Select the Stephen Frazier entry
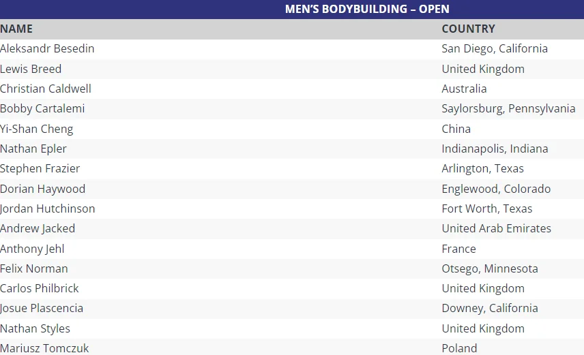The height and width of the screenshot is (355, 584). tap(40, 168)
